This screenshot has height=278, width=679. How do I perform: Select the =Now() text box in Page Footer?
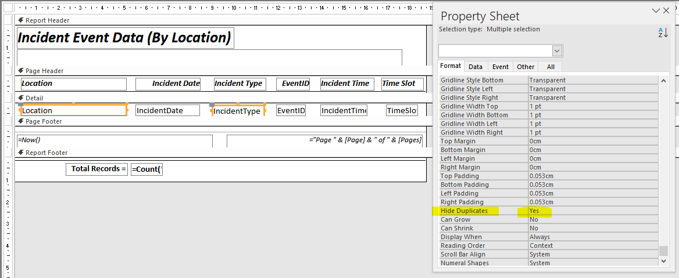(x=115, y=141)
